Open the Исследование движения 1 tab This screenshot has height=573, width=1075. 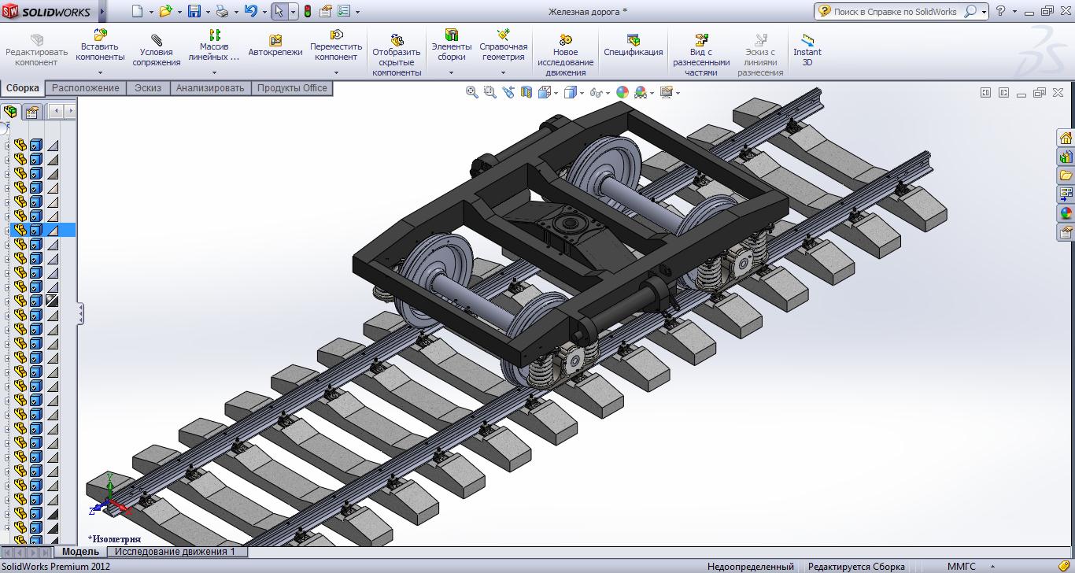click(175, 552)
